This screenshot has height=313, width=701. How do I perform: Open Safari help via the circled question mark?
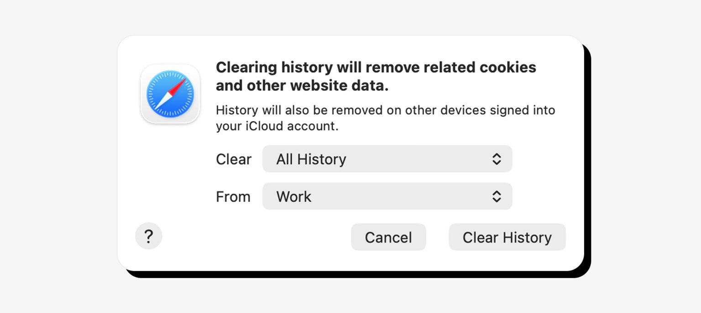click(149, 236)
